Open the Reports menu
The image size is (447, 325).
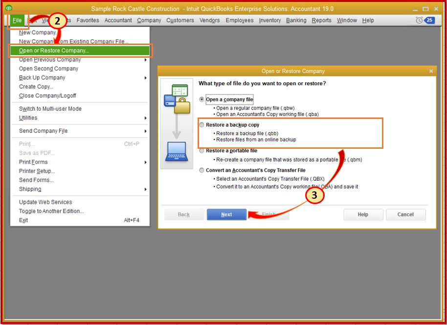[x=321, y=20]
